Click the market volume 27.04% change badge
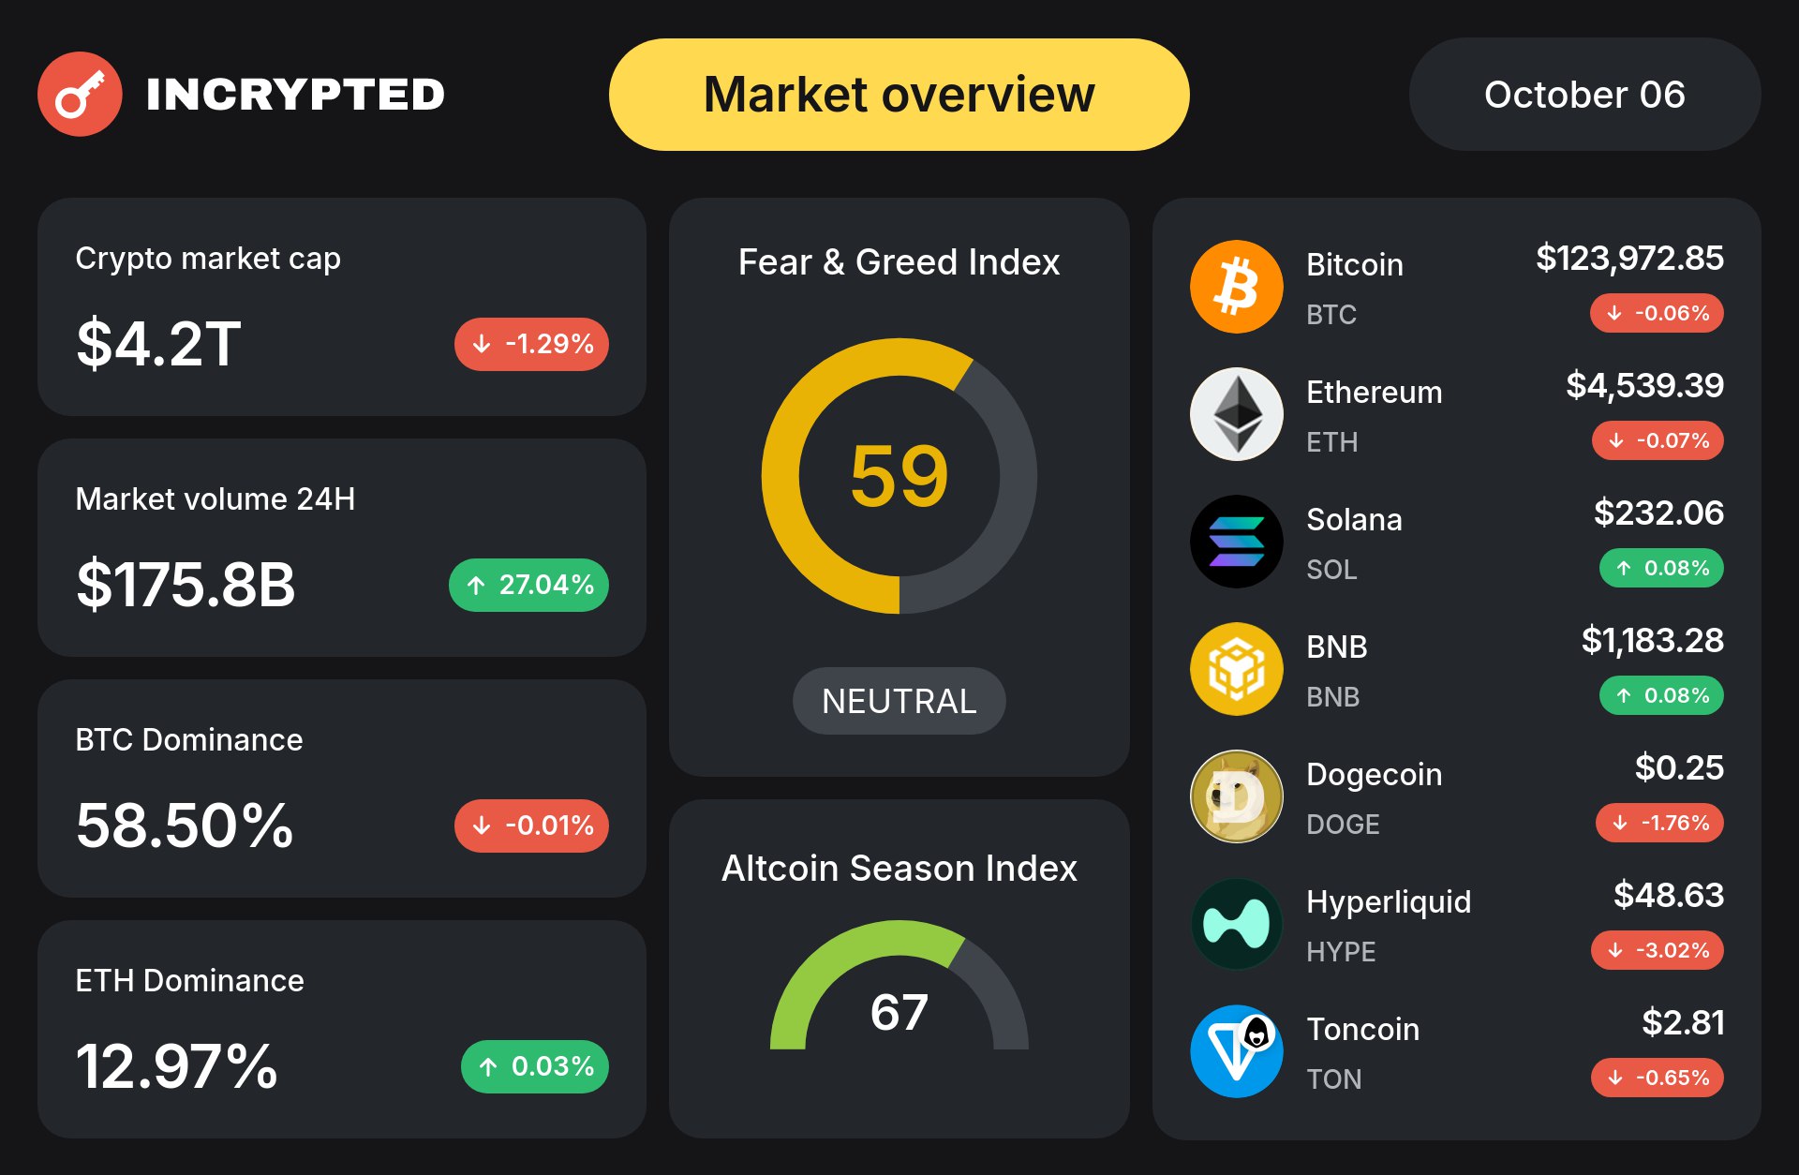Viewport: 1799px width, 1175px height. (x=528, y=585)
